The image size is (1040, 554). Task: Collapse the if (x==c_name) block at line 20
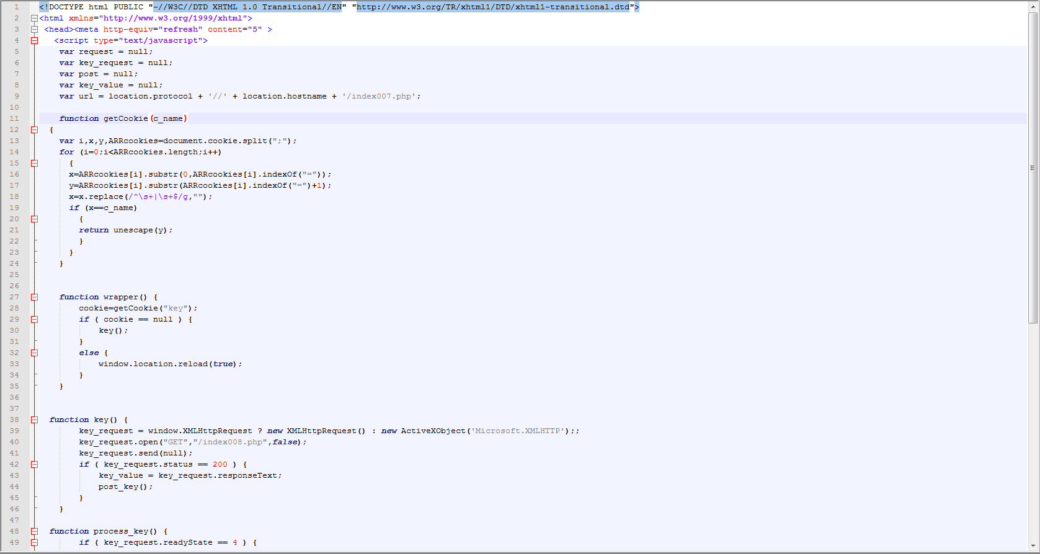35,219
